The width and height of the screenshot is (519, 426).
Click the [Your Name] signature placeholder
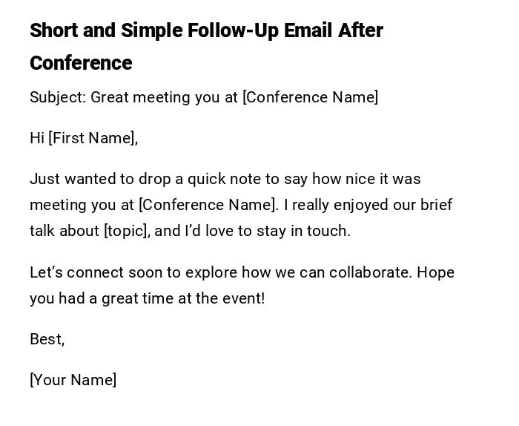73,380
